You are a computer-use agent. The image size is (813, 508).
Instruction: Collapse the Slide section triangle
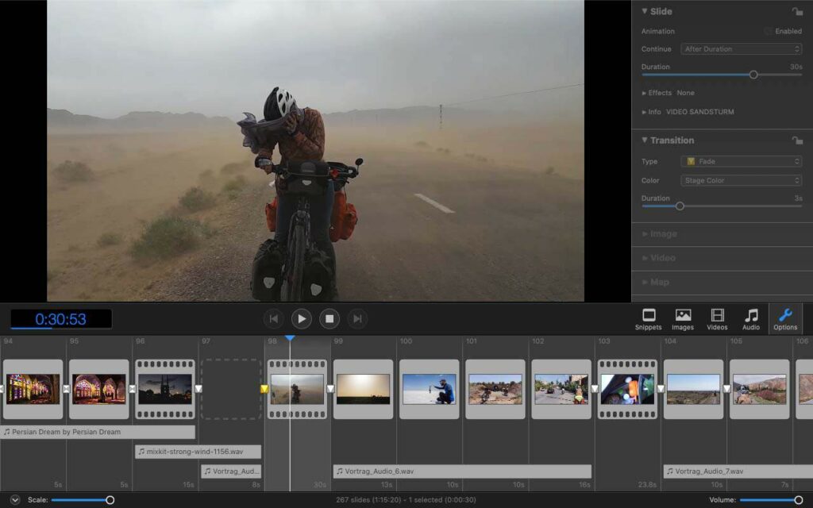click(645, 11)
